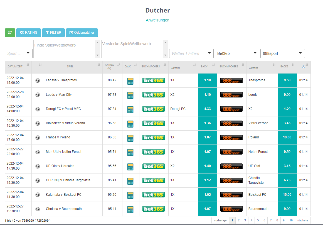Open calculator for Man Utd v Nottm Forest
The height and width of the screenshot is (225, 323).
point(130,152)
